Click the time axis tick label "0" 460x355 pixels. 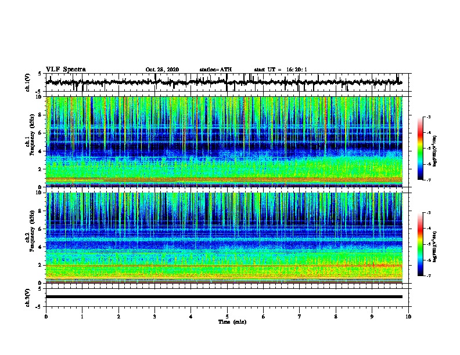click(46, 317)
